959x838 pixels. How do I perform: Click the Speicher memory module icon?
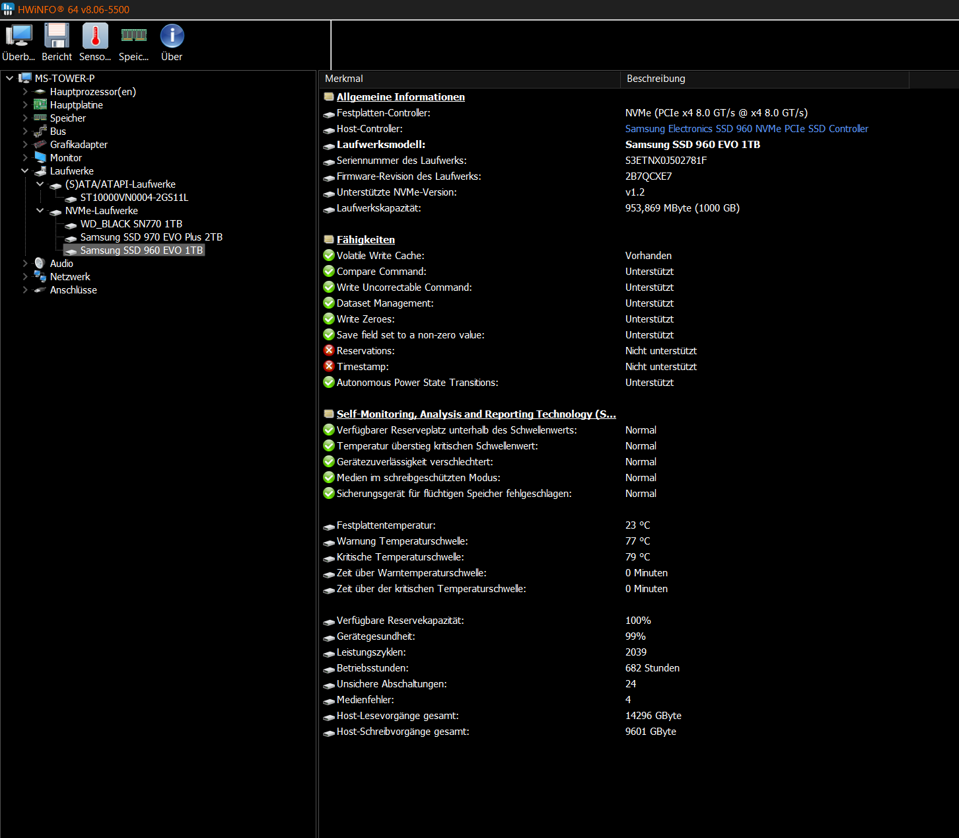[133, 35]
